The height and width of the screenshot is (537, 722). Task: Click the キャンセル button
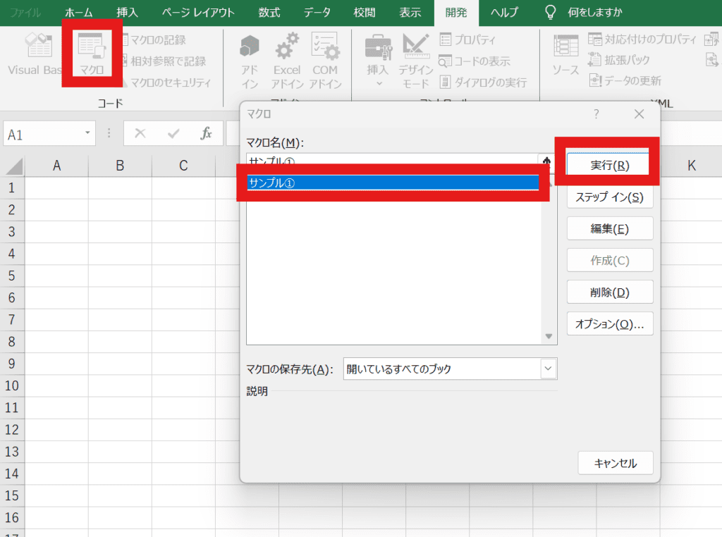click(615, 463)
